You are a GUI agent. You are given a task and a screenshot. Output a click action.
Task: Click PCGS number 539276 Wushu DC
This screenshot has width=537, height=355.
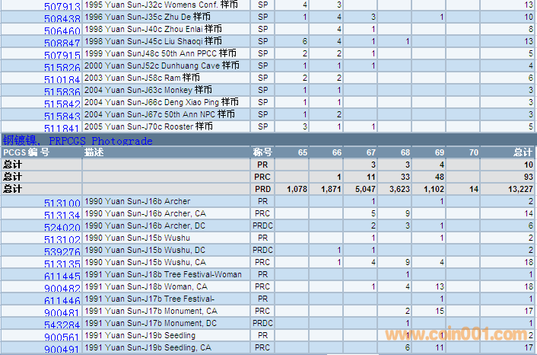[62, 252]
